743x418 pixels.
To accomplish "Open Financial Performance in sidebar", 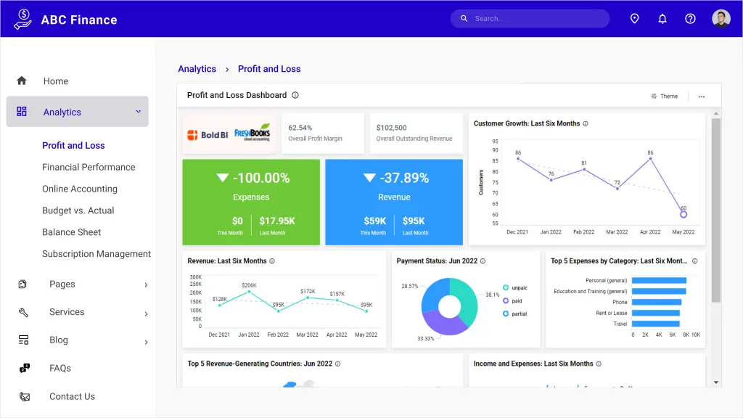I will pos(89,167).
